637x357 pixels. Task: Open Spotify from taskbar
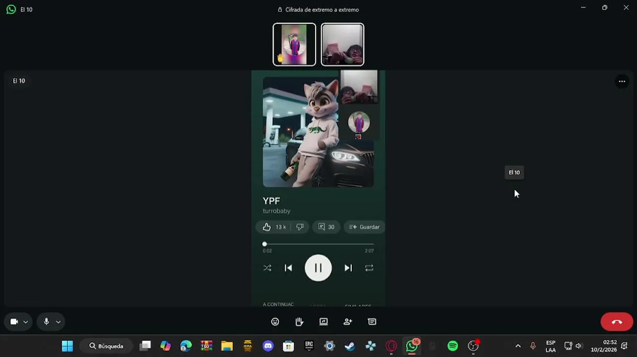(x=452, y=346)
